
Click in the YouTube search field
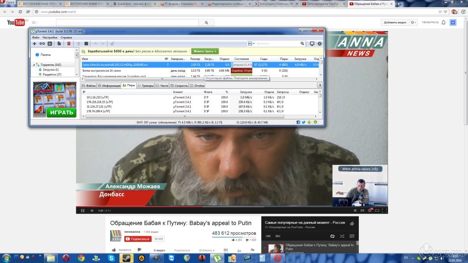point(127,23)
